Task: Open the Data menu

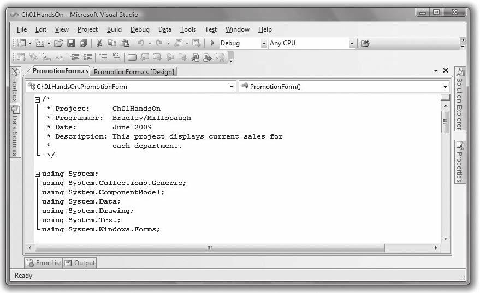Action: [x=165, y=29]
